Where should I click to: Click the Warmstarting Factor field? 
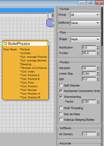click(x=89, y=102)
